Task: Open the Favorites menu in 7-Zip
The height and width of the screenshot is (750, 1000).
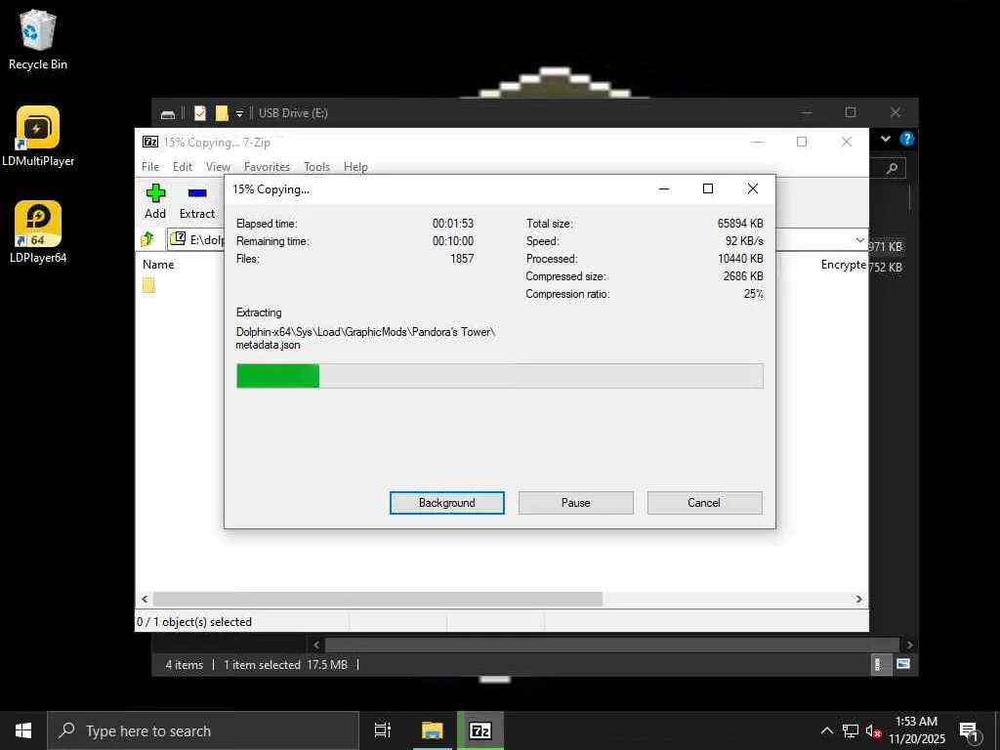Action: pos(267,166)
